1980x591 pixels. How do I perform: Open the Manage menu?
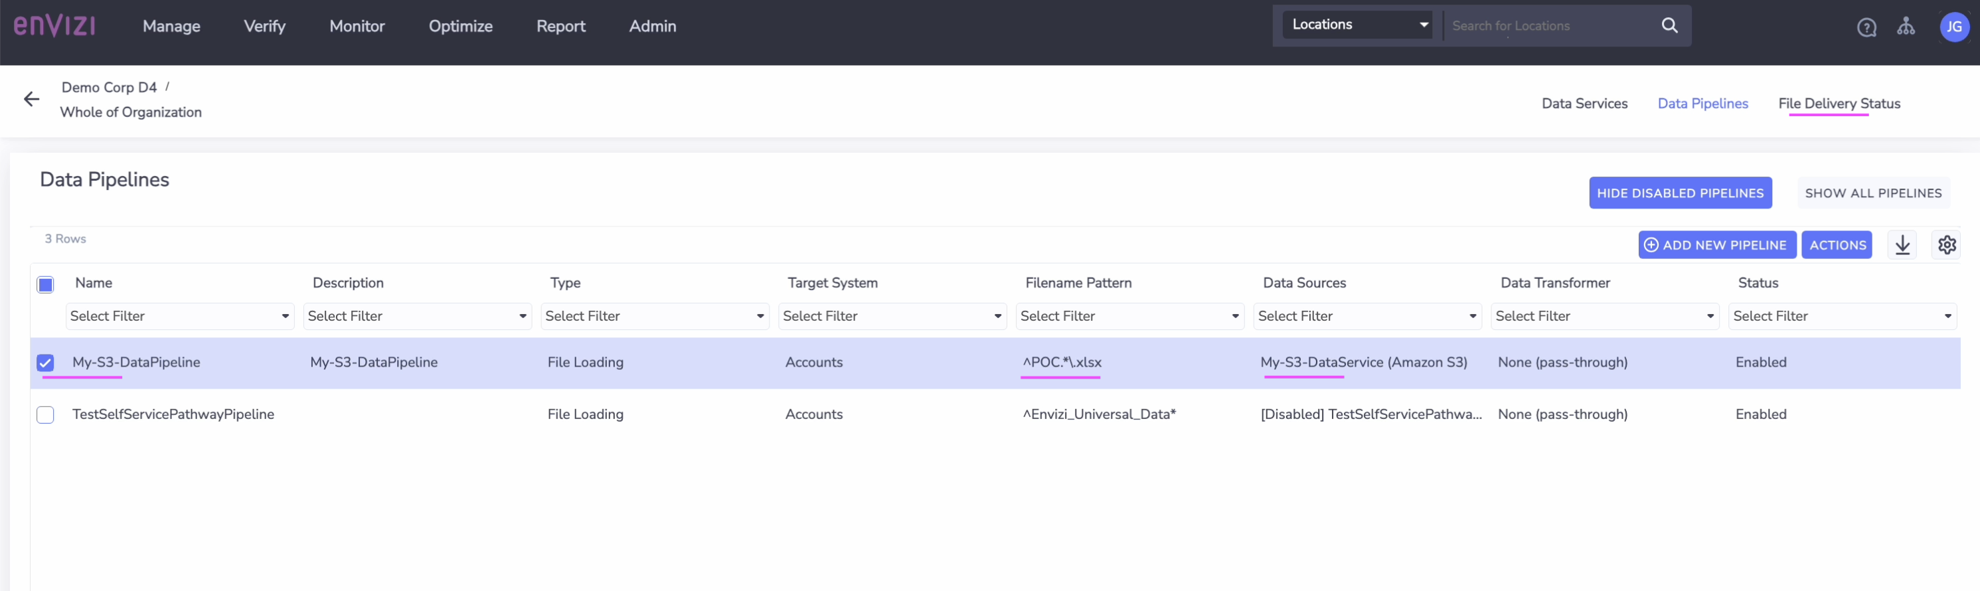(x=171, y=26)
